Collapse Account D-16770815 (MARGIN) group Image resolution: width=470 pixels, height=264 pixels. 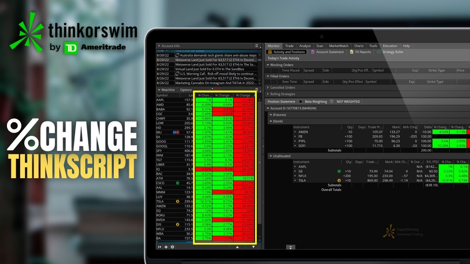pos(268,108)
